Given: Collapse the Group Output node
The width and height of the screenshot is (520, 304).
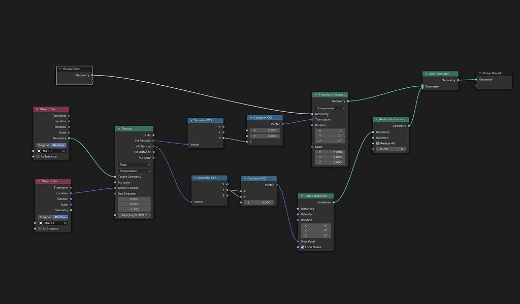Looking at the screenshot, I should click(480, 73).
